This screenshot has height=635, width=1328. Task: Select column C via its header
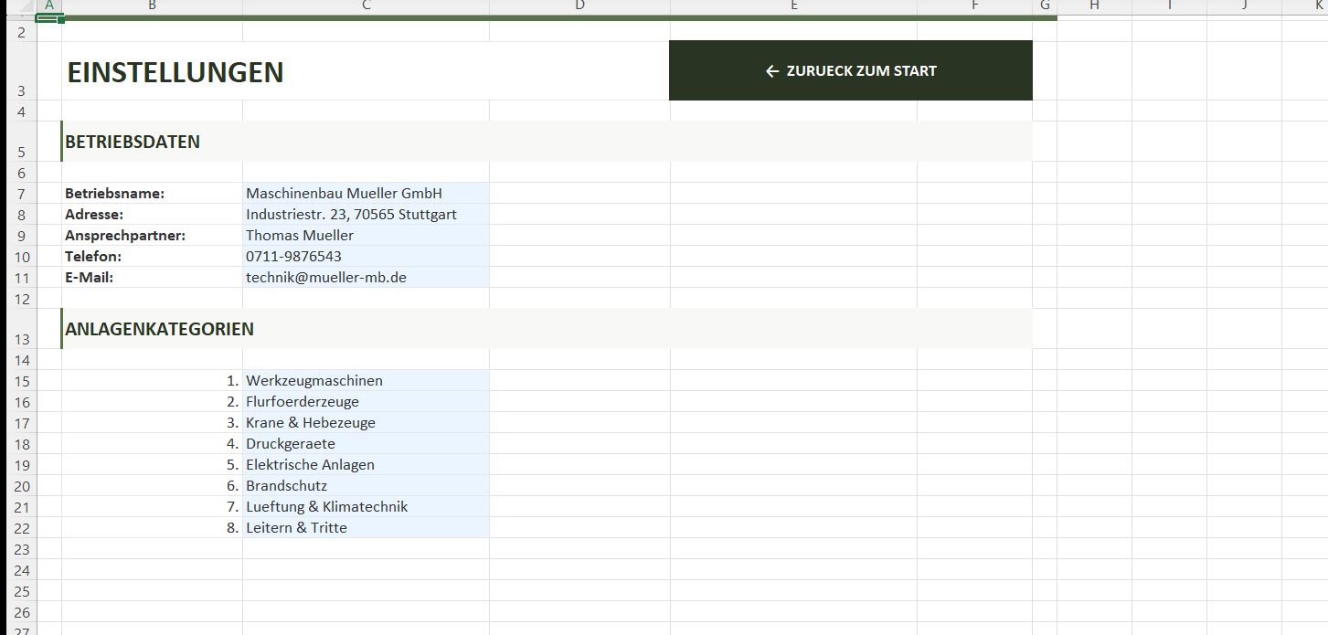366,6
